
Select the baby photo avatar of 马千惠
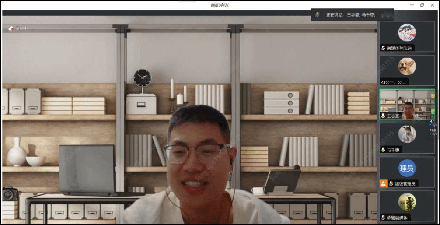tap(407, 134)
